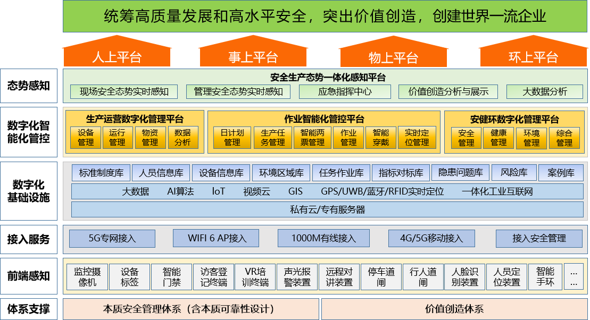Screen dimensions: 590x320
Task: Click 现场安全态势实时感知 box
Action: point(124,91)
